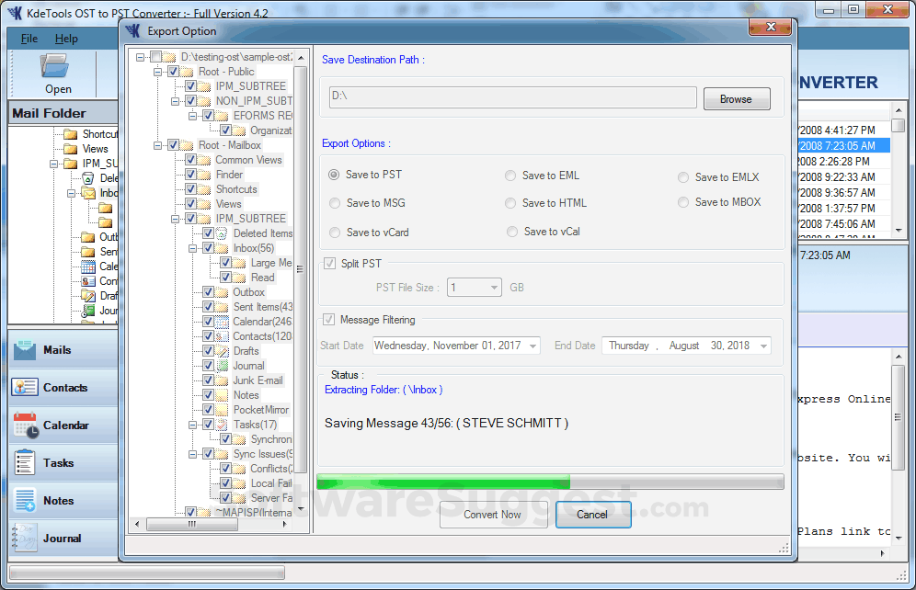The width and height of the screenshot is (916, 590).
Task: Open the Calendar pane icon
Action: 26,425
